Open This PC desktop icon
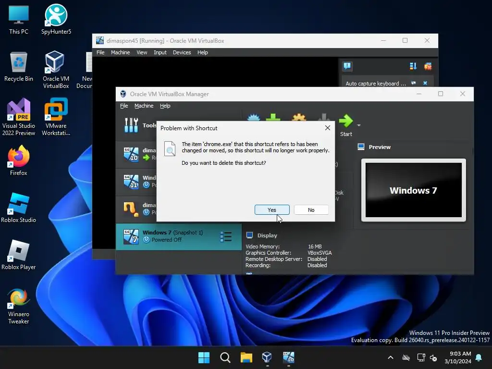The width and height of the screenshot is (492, 369). [19, 19]
